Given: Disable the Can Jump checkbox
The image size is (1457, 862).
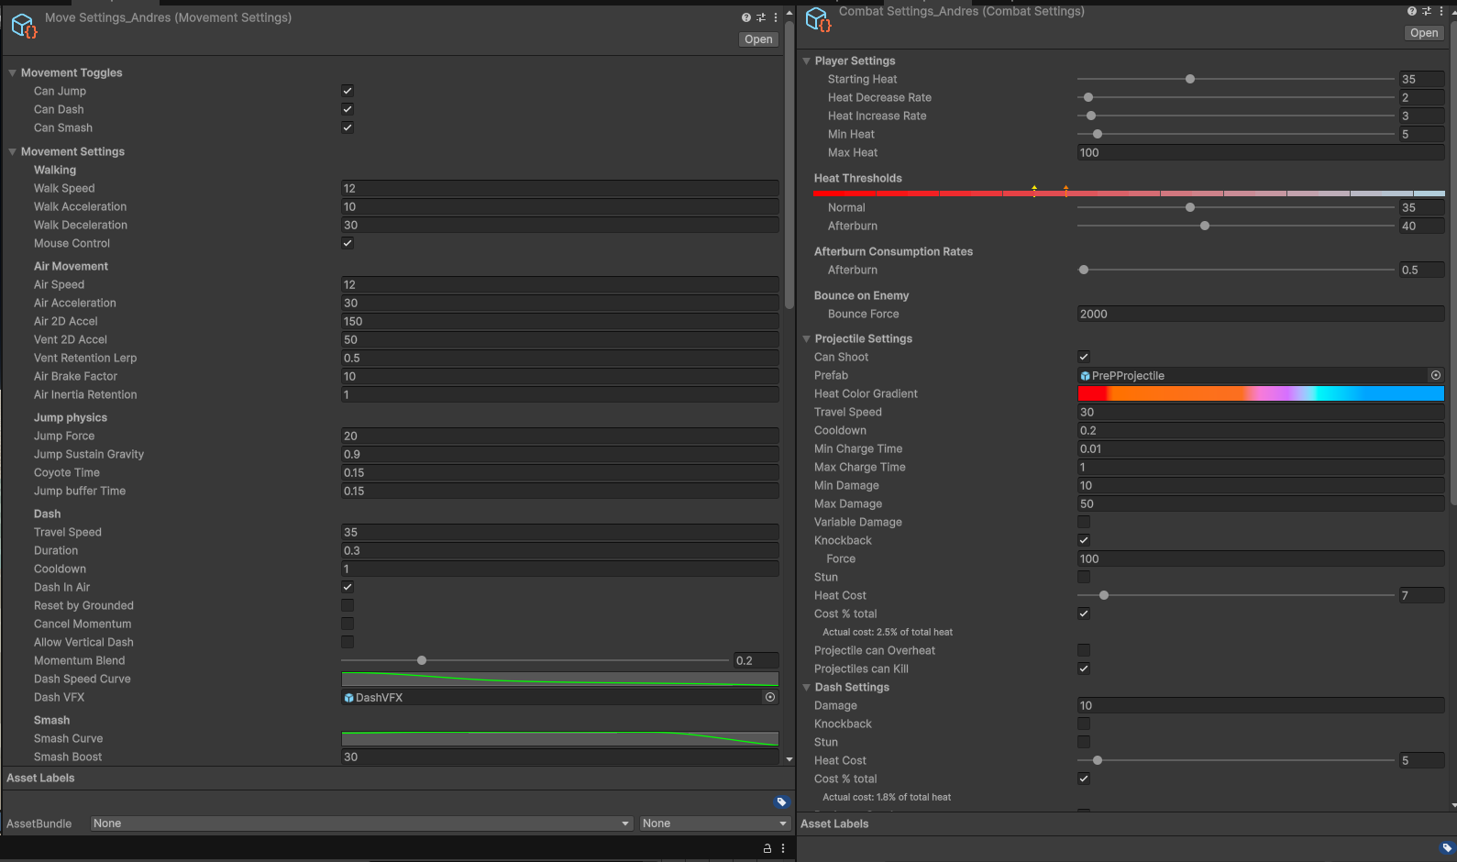Looking at the screenshot, I should (348, 91).
